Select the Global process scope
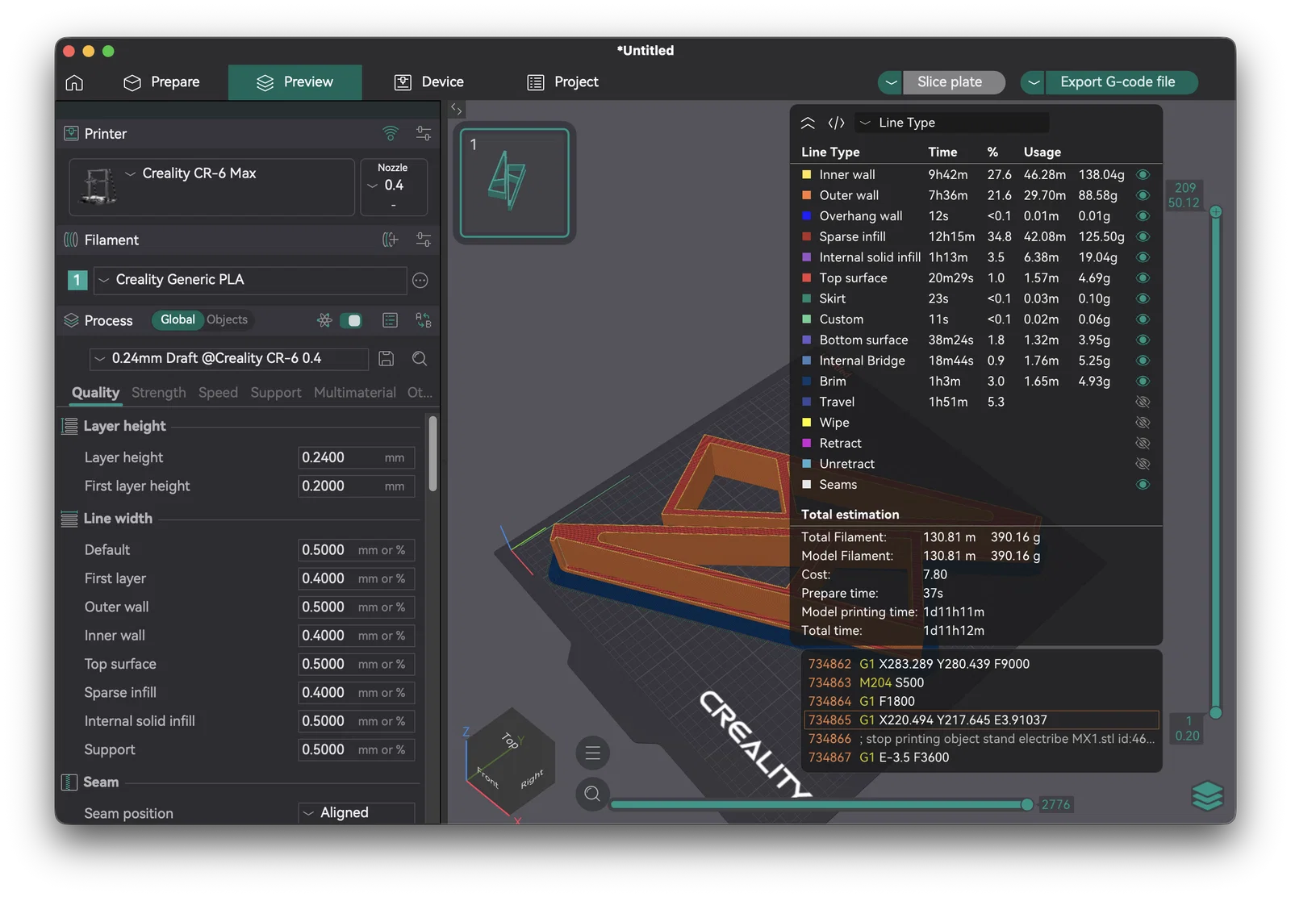Viewport: 1291px width, 897px height. (x=178, y=320)
